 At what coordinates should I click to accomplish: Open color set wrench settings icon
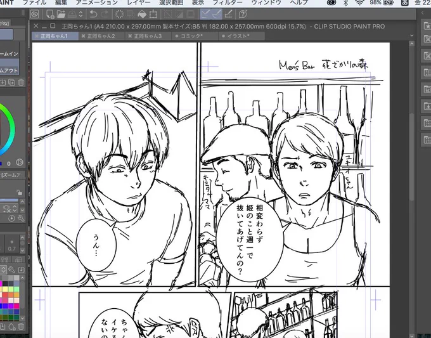tap(12, 270)
